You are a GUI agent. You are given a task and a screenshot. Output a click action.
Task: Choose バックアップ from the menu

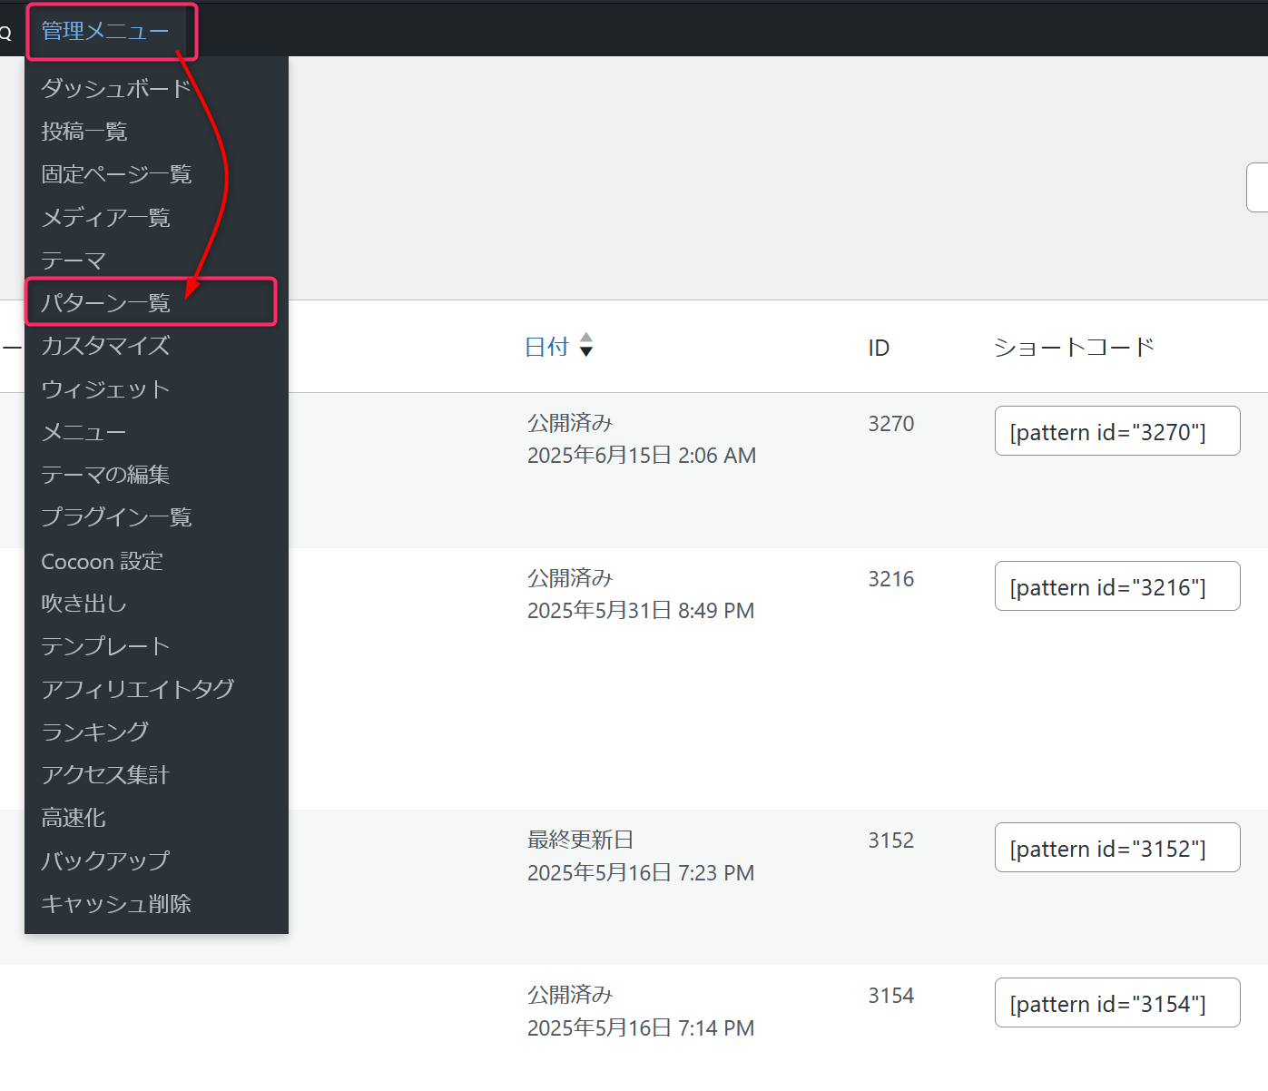105,860
